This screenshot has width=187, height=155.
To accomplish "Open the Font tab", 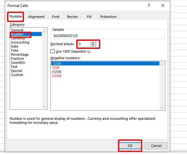I will click(56, 17).
